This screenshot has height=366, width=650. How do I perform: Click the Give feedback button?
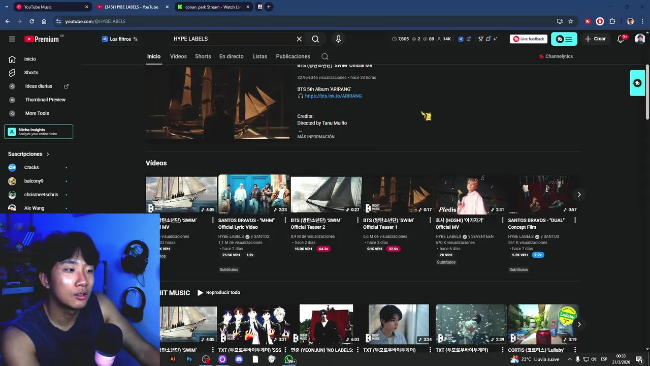coord(529,39)
